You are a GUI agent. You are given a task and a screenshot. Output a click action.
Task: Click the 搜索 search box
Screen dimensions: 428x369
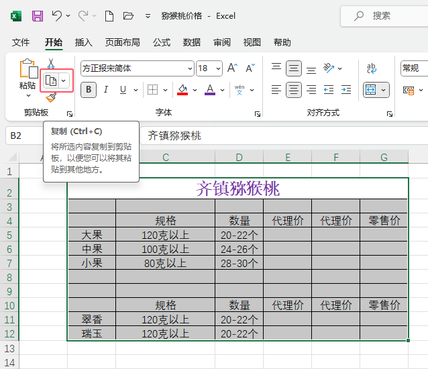click(384, 16)
